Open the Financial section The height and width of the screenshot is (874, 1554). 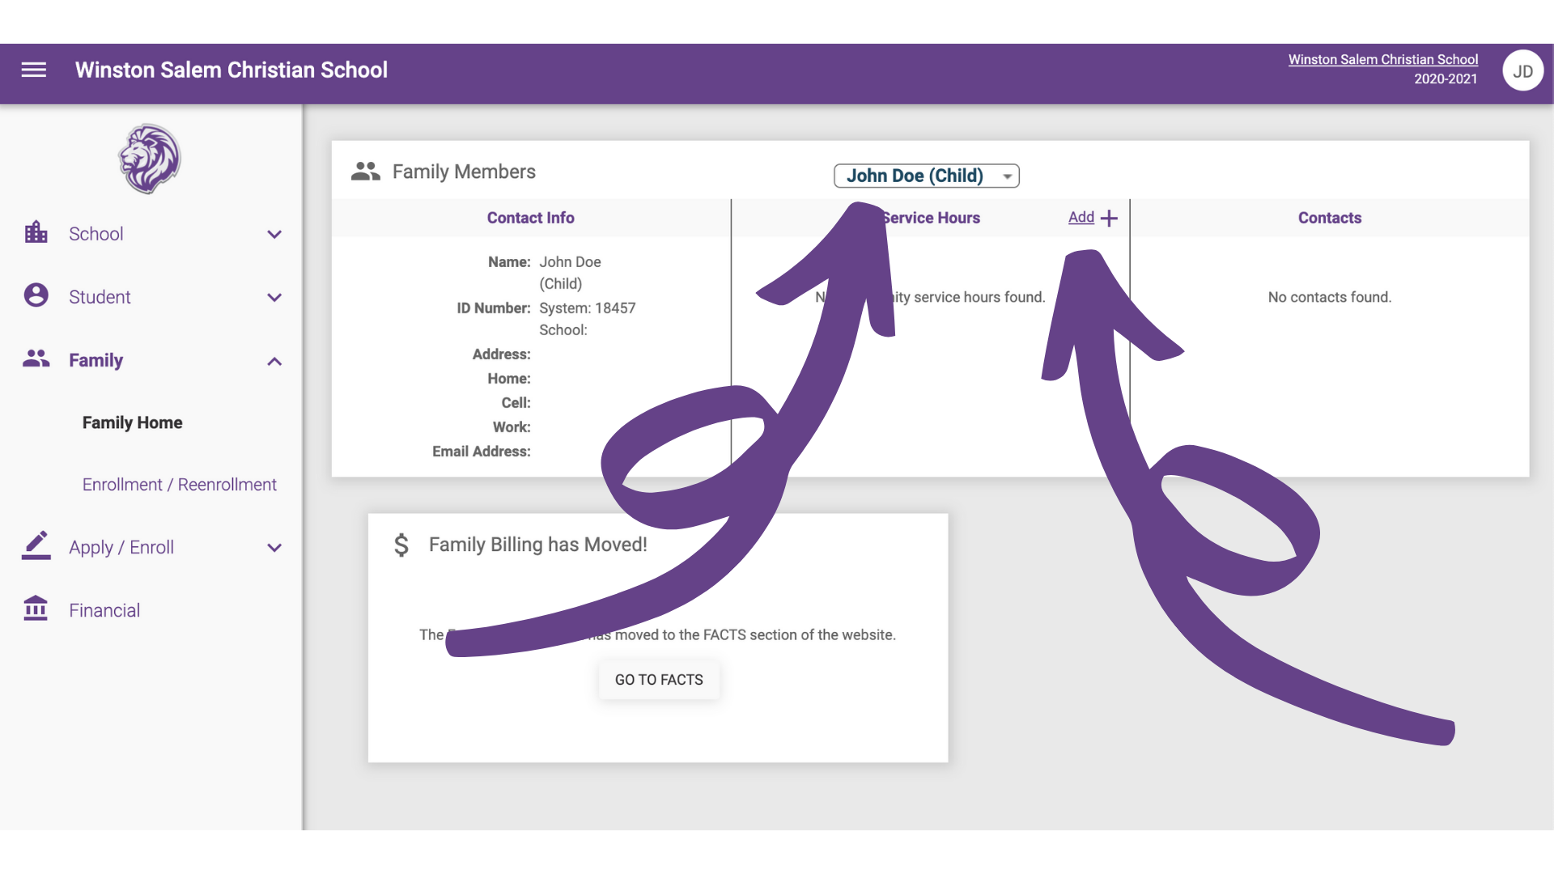click(104, 610)
